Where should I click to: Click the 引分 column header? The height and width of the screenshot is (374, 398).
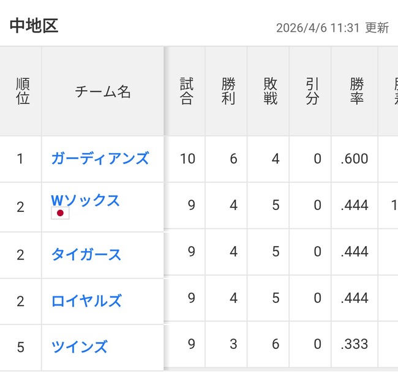pos(312,92)
